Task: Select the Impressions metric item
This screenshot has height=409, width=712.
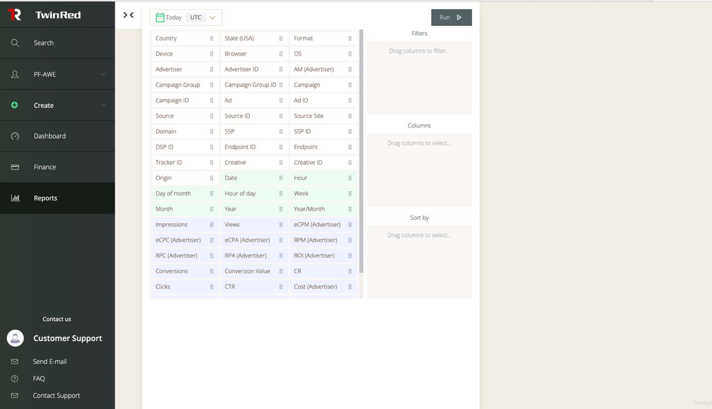Action: pos(171,225)
